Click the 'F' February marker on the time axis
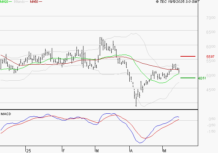Screen dimensions: 218x153 tap(63, 150)
